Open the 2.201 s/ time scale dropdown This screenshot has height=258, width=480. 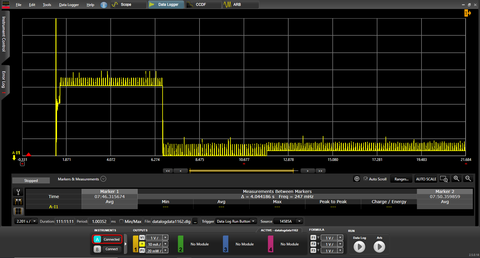(x=26, y=221)
